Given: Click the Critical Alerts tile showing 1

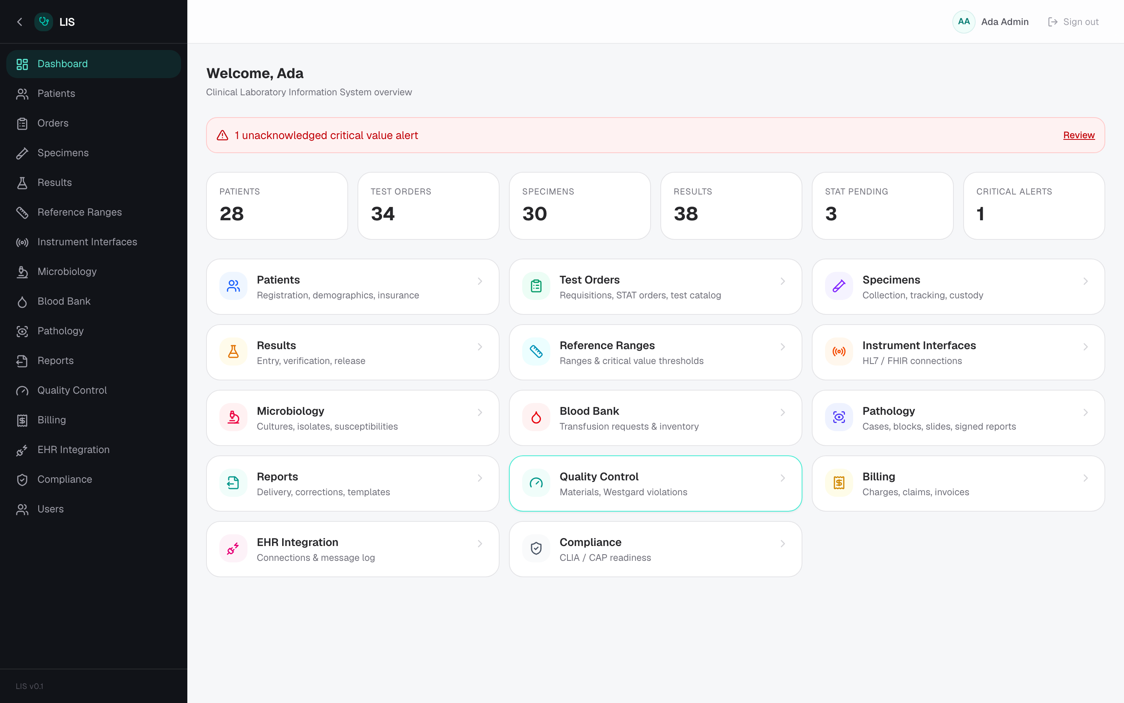Looking at the screenshot, I should click(x=1033, y=206).
